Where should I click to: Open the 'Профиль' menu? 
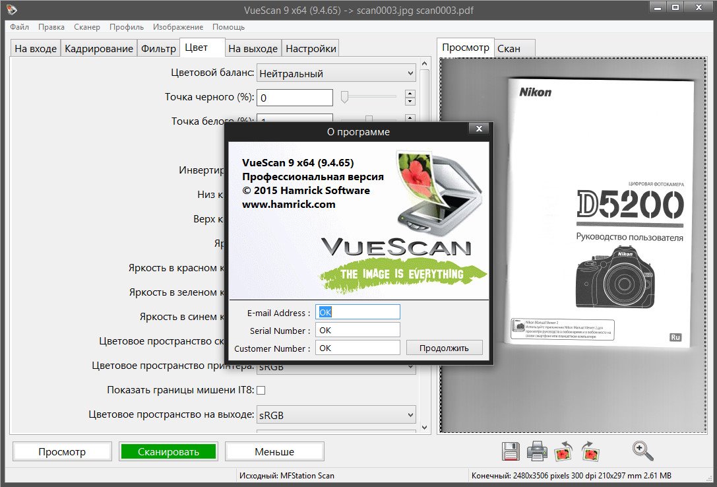click(126, 27)
